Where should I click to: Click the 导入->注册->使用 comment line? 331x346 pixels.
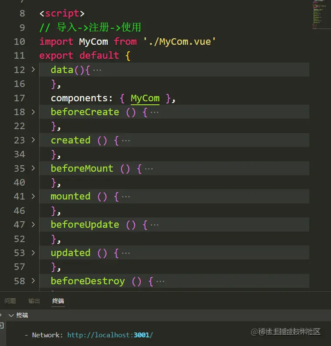[x=90, y=27]
